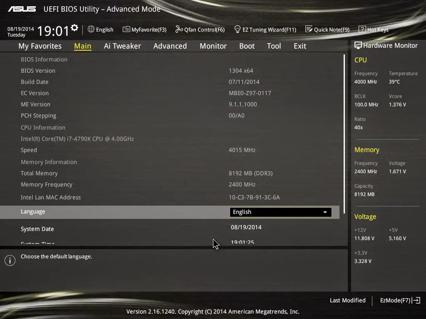This screenshot has width=426, height=319.
Task: Click the Vcore 1.376 V reading
Action: [397, 104]
